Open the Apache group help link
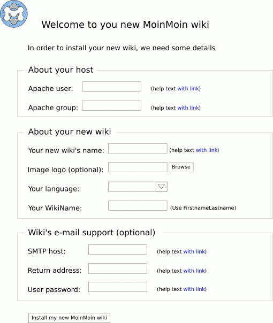Screen dimensions: 273x323 click(188, 107)
